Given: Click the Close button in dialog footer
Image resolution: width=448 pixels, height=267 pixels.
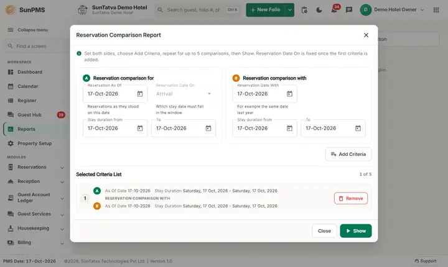Looking at the screenshot, I should point(324,231).
